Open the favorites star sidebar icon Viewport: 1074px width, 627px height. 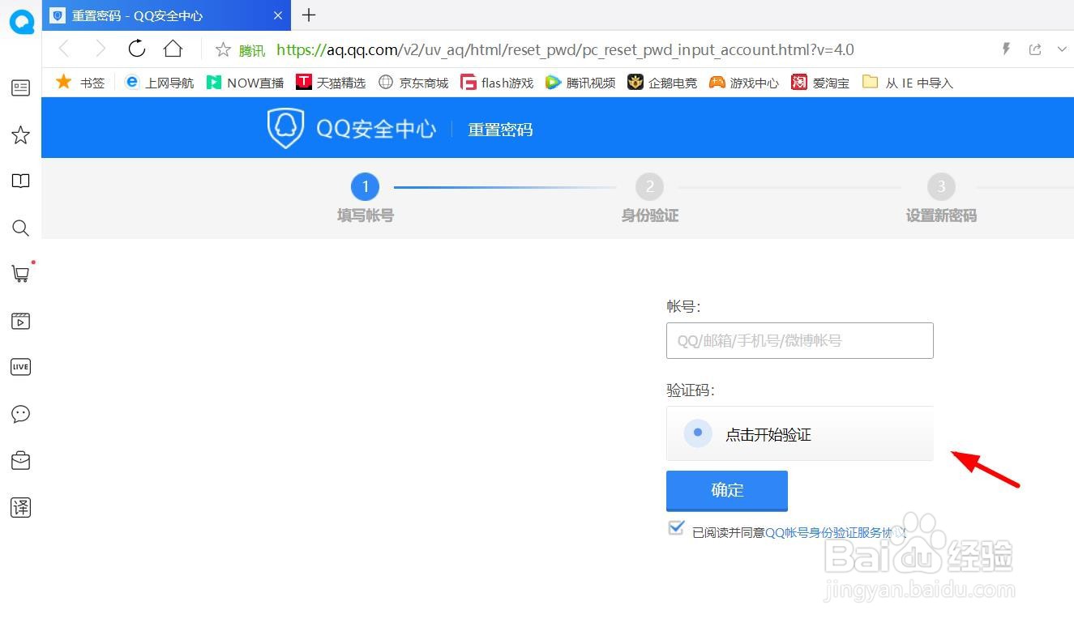click(20, 134)
